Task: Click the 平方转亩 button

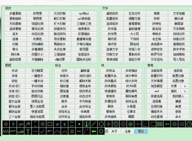Action: pos(85,101)
